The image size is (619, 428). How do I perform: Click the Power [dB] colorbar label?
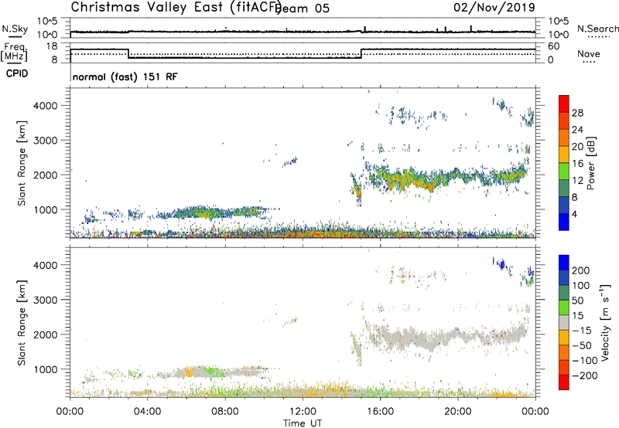pyautogui.click(x=590, y=163)
